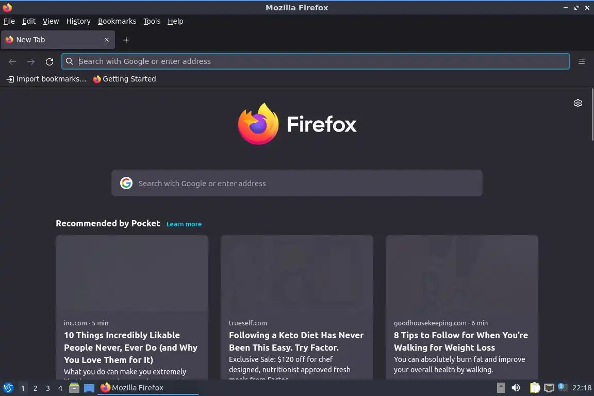Click the inc.com · 5 min source label

pyautogui.click(x=86, y=323)
